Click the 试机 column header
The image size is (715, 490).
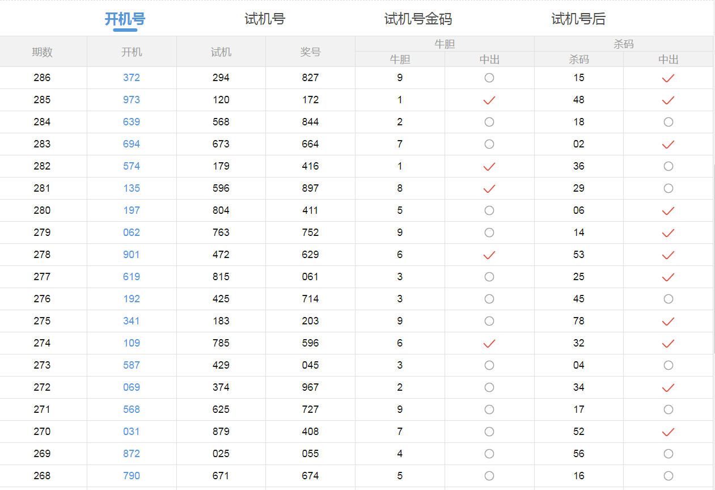221,52
